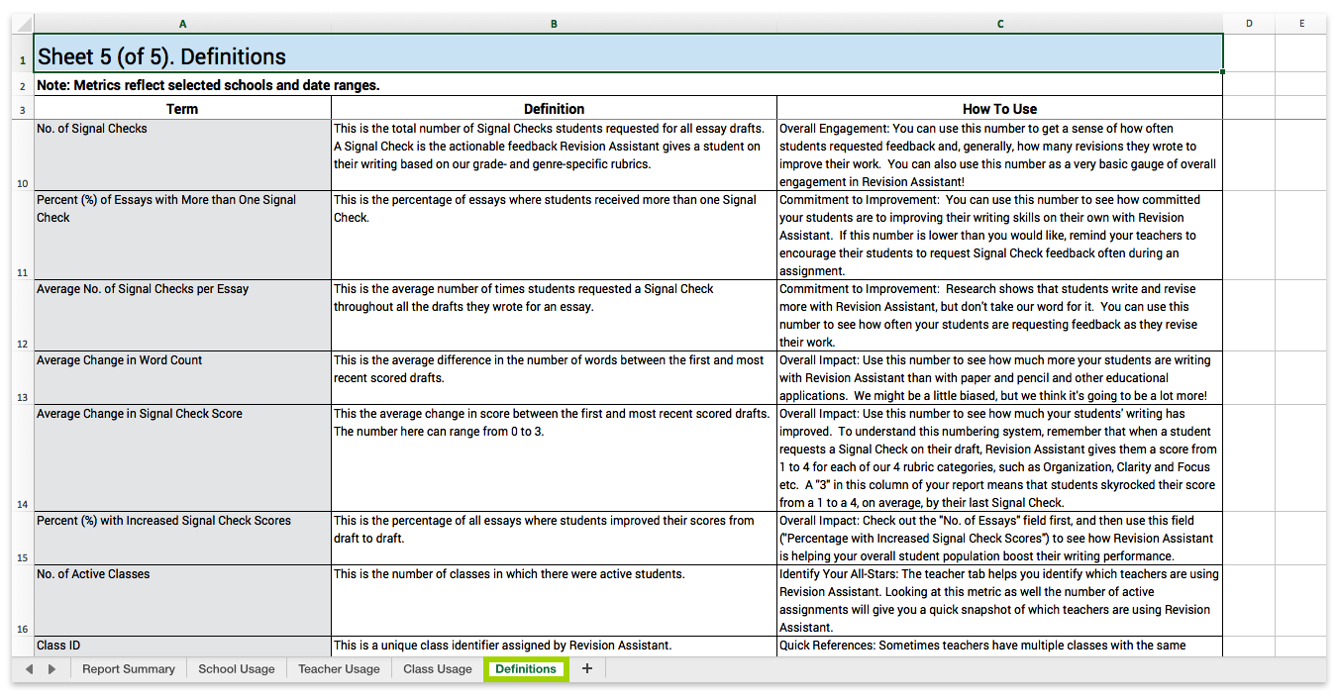
Task: Select row 15 header
Action: tap(22, 539)
